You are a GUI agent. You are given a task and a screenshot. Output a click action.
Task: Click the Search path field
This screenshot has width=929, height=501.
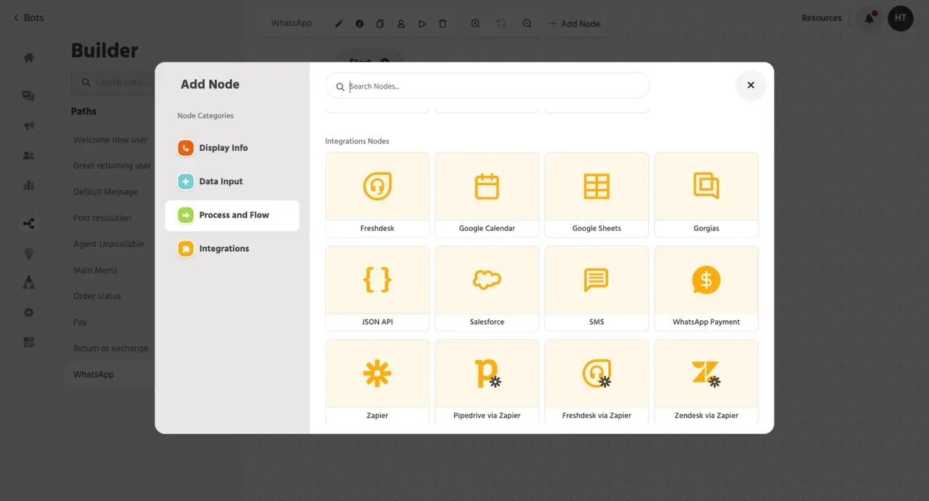(x=113, y=83)
